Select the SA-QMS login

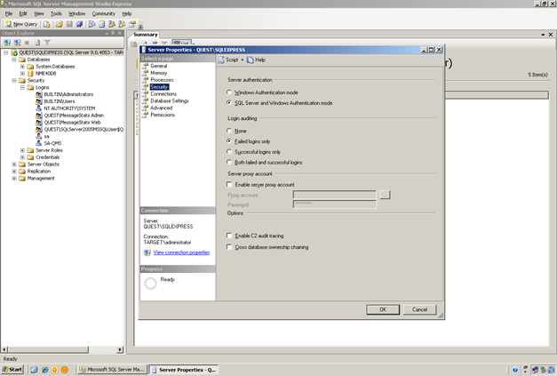tap(52, 143)
